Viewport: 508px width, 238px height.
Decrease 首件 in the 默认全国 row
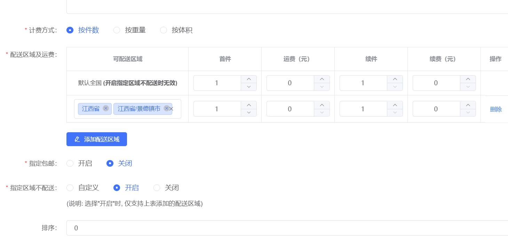coord(249,87)
